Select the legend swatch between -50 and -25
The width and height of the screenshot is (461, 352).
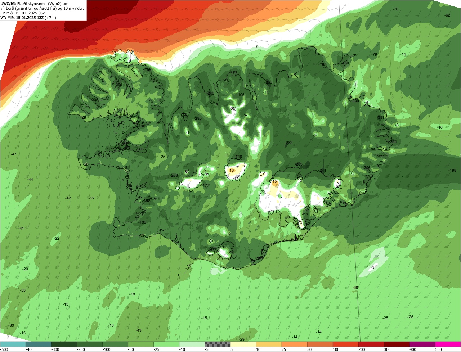(141, 344)
